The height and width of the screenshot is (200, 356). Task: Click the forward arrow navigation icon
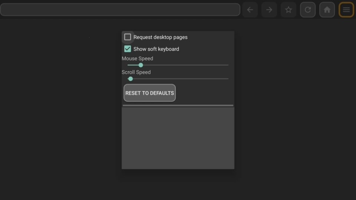[x=269, y=10]
